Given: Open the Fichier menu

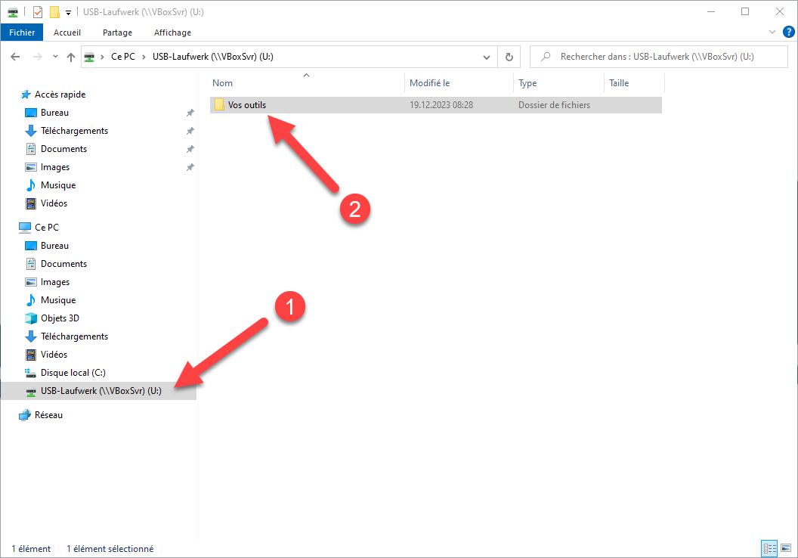Looking at the screenshot, I should [22, 32].
